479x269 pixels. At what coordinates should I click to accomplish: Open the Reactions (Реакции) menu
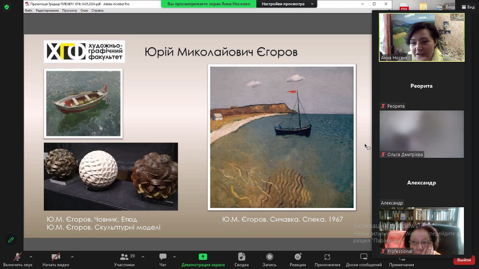pos(298,257)
